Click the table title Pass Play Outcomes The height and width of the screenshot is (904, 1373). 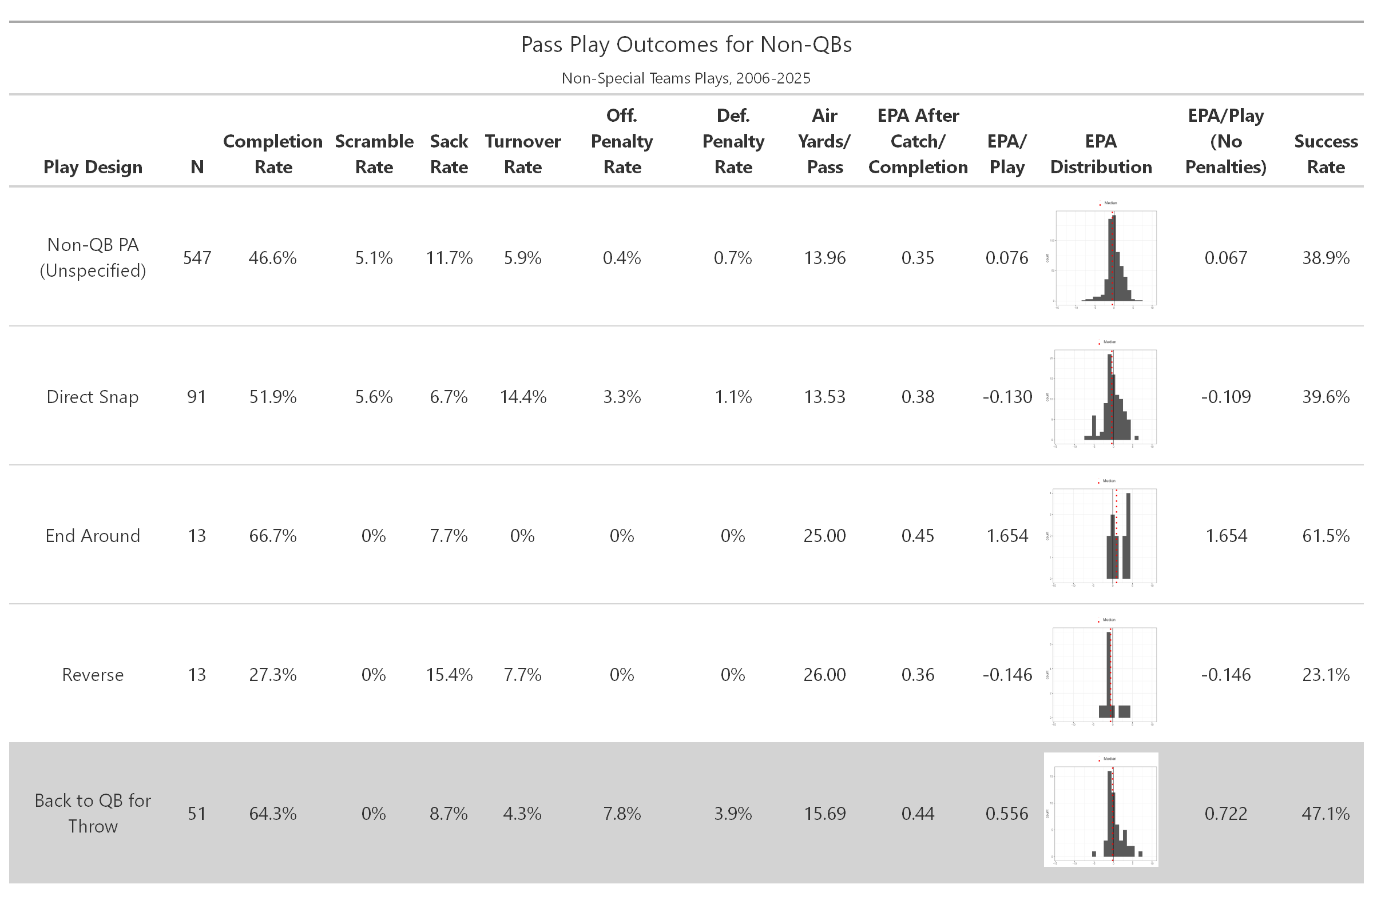pos(686,45)
